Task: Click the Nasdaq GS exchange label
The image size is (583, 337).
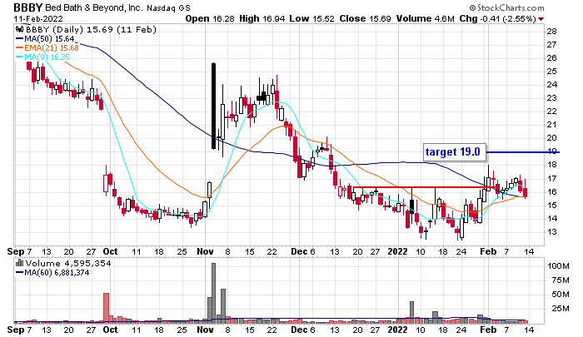Action: point(168,7)
